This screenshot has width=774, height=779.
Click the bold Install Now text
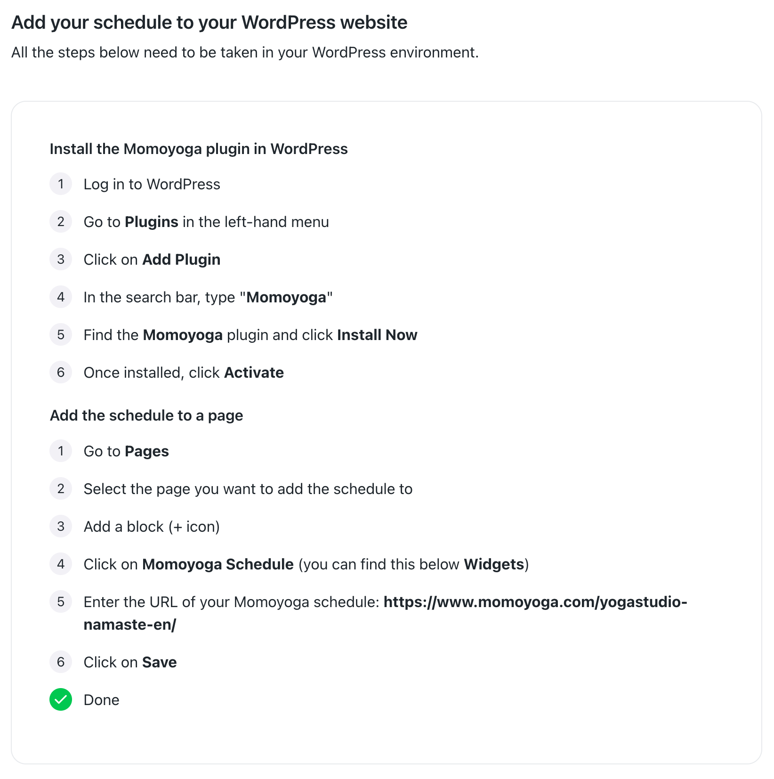(377, 335)
